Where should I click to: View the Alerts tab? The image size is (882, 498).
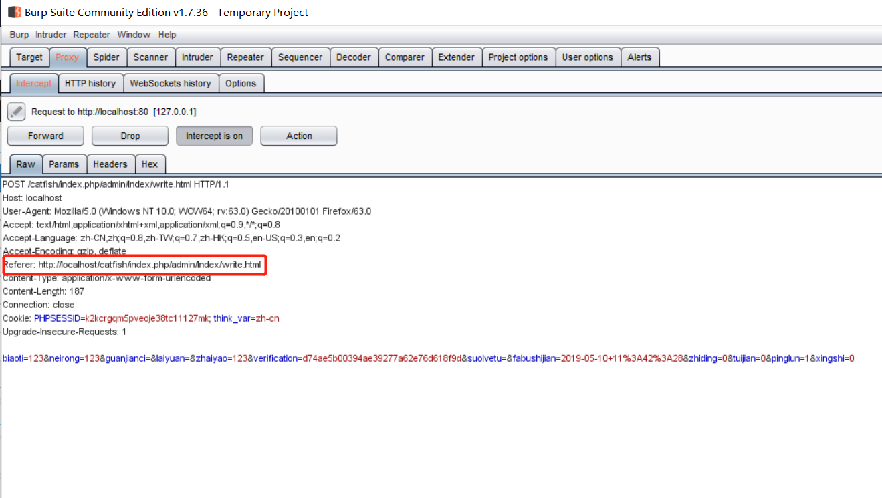tap(639, 57)
